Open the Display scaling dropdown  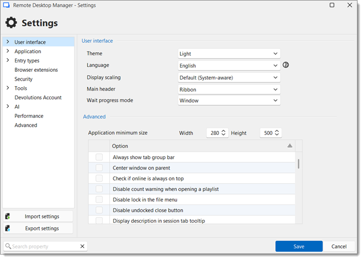point(229,77)
